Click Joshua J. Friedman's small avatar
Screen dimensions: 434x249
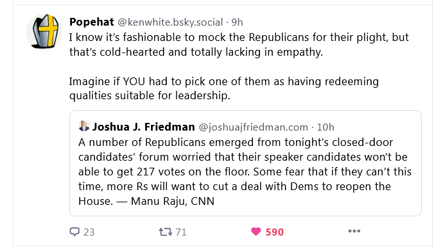(84, 126)
